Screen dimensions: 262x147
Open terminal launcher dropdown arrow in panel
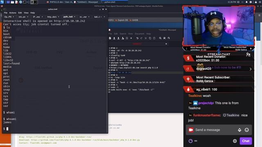27,2
